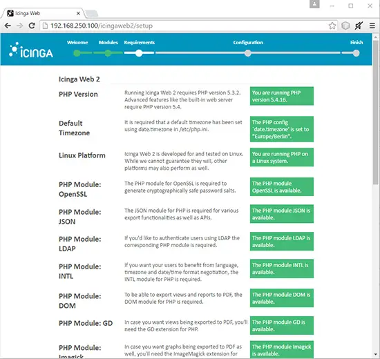This screenshot has height=359, width=380.
Task: Click 'You are running PHP version 5.4.16.' status
Action: (282, 96)
